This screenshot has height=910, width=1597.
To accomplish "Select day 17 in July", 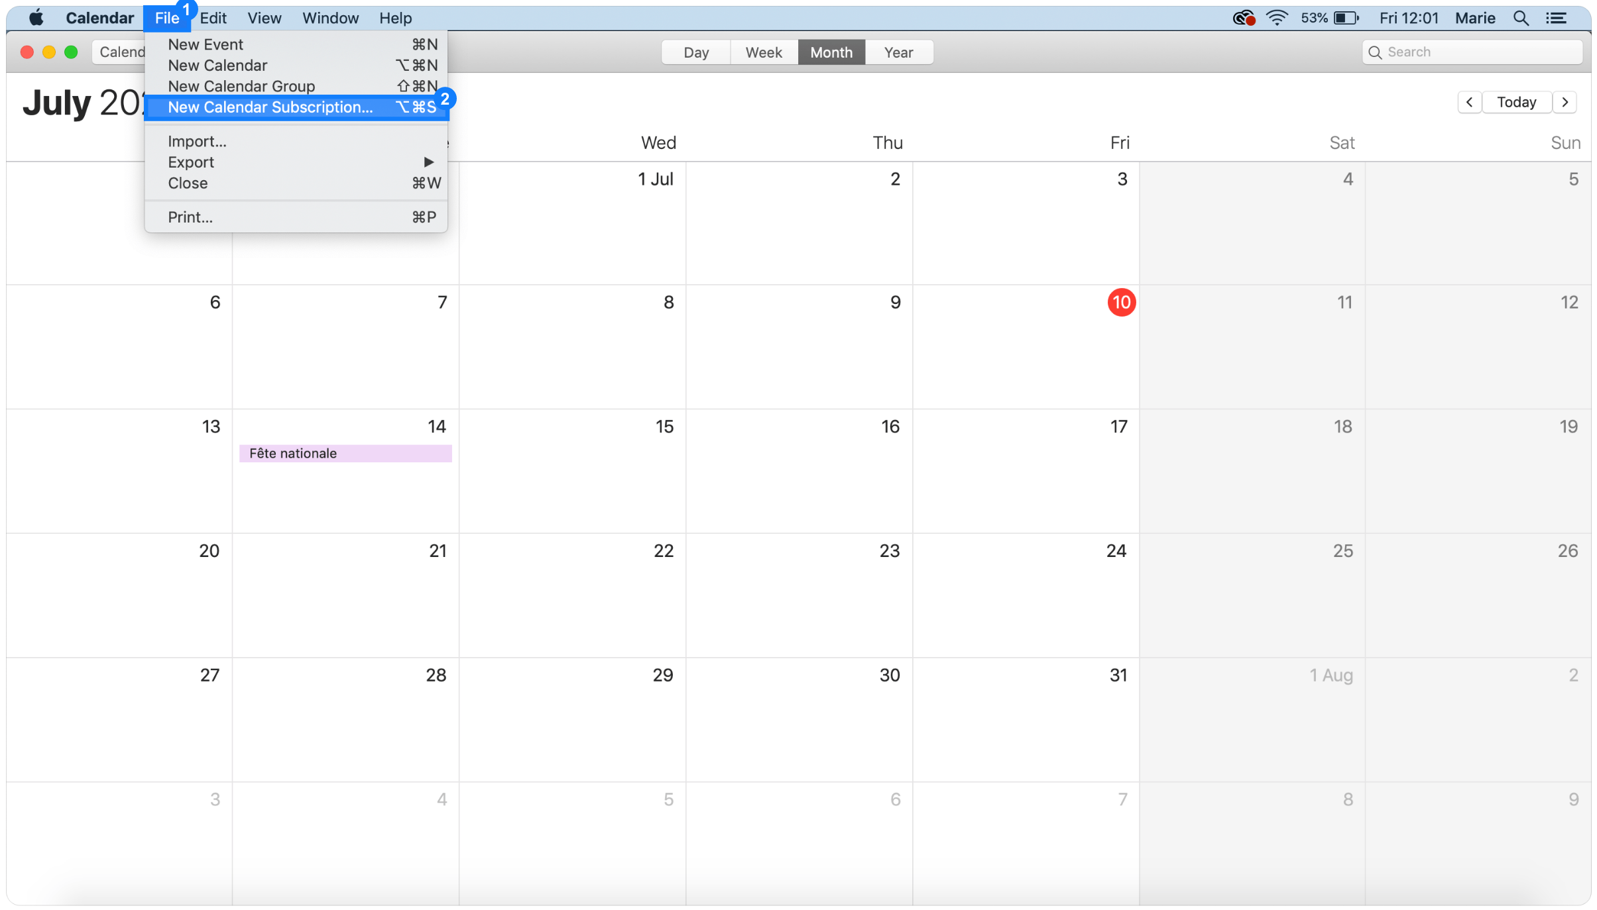I will pyautogui.click(x=1026, y=471).
